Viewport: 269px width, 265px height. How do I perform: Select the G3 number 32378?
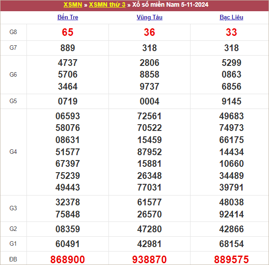click(x=68, y=202)
